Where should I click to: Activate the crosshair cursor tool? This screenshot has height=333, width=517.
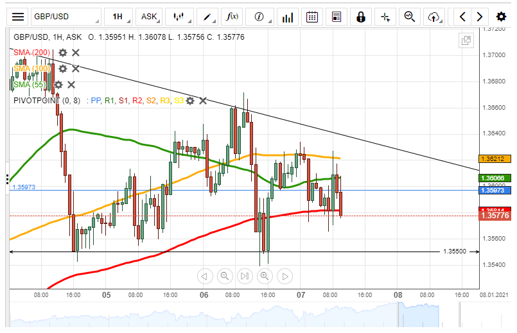tap(385, 17)
